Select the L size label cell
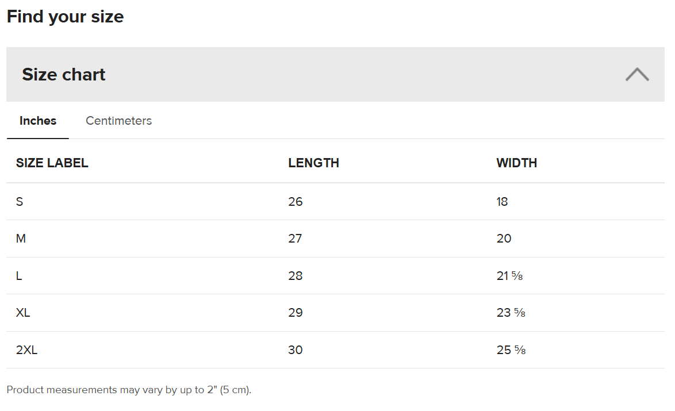 pyautogui.click(x=19, y=276)
